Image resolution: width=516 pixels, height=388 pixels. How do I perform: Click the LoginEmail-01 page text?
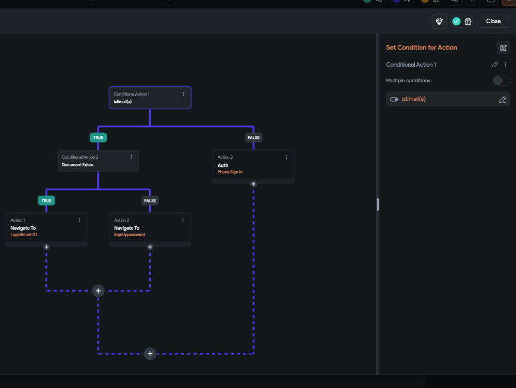[x=24, y=235]
